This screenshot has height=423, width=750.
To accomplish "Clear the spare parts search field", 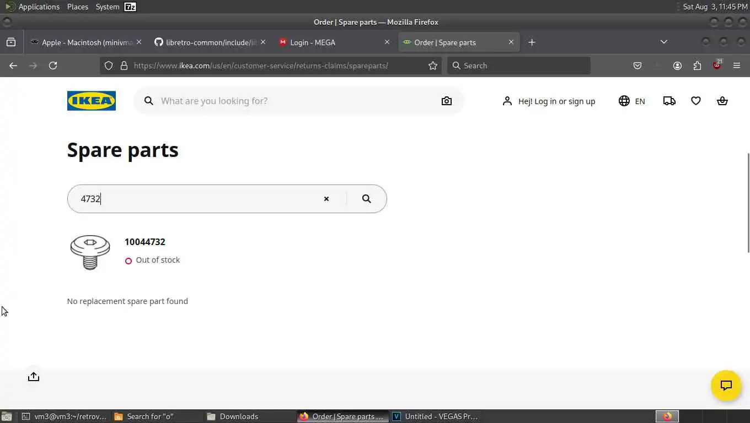I will point(326,199).
